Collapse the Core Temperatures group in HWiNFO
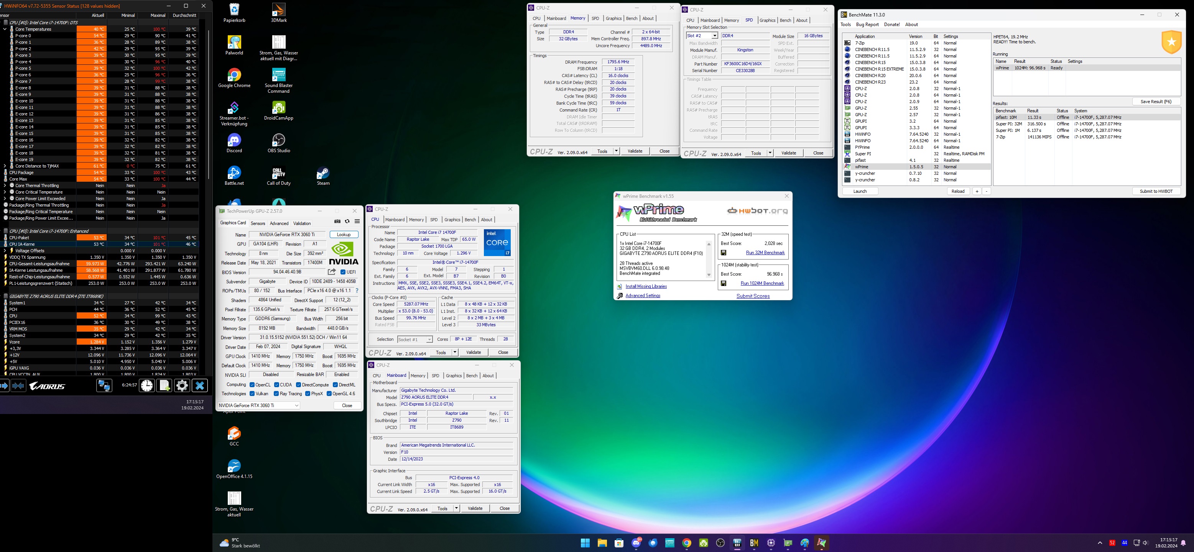Viewport: 1194px width, 552px height. 5,29
